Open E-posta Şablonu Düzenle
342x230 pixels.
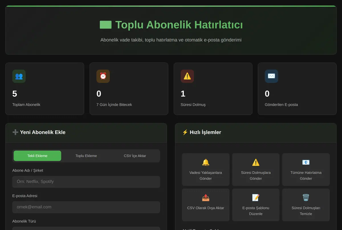tap(256, 205)
